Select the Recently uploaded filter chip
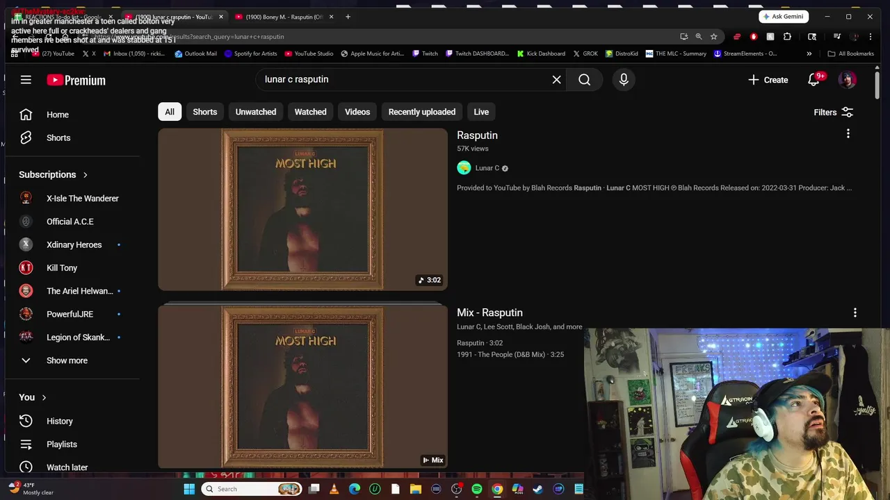Image resolution: width=890 pixels, height=500 pixels. pos(422,112)
